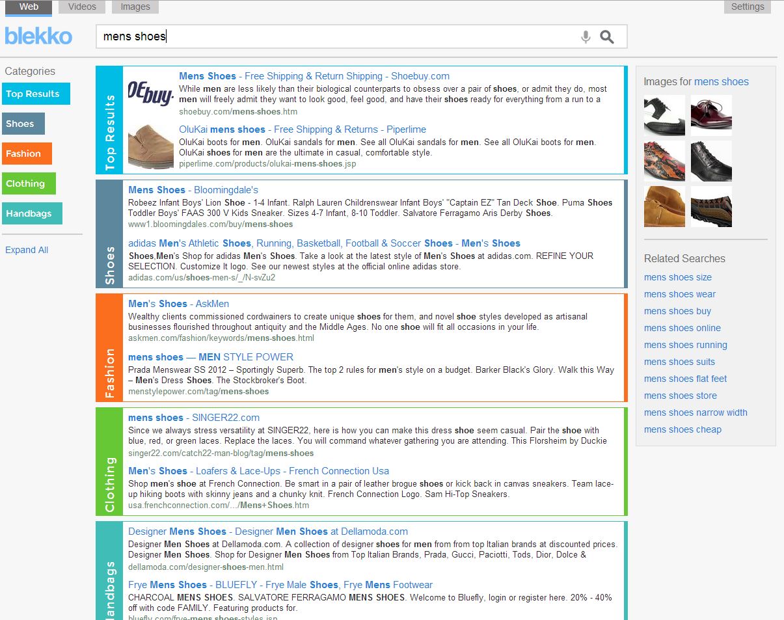Open the Mens Shoes - Bloomingdale's result
This screenshot has width=784, height=620.
point(193,190)
